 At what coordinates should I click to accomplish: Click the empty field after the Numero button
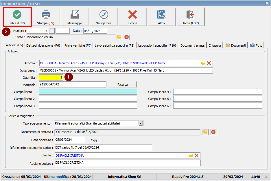click(x=62, y=31)
